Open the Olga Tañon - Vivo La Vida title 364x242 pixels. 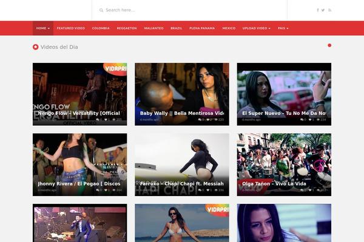tap(274, 184)
